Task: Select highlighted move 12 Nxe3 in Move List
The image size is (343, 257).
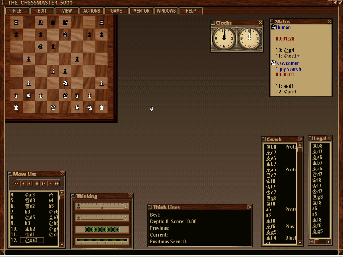Action: 32,240
